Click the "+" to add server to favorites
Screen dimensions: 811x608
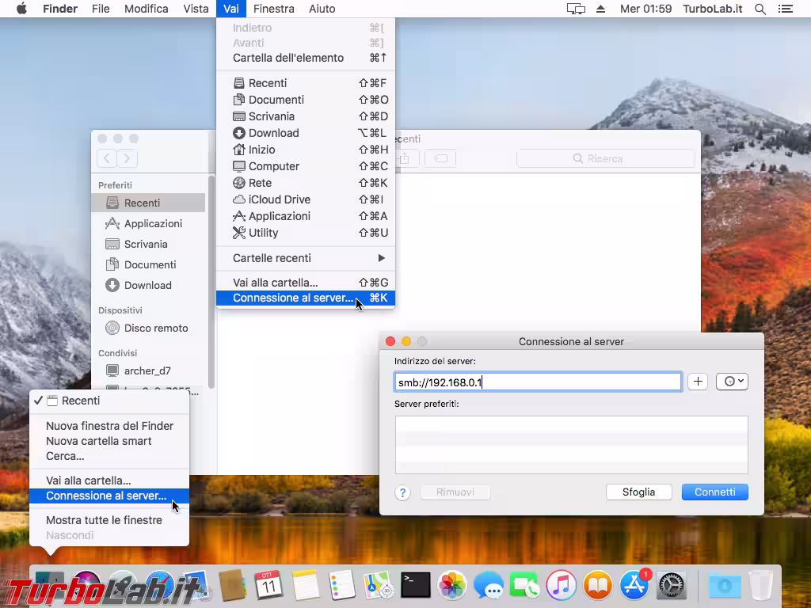click(697, 381)
